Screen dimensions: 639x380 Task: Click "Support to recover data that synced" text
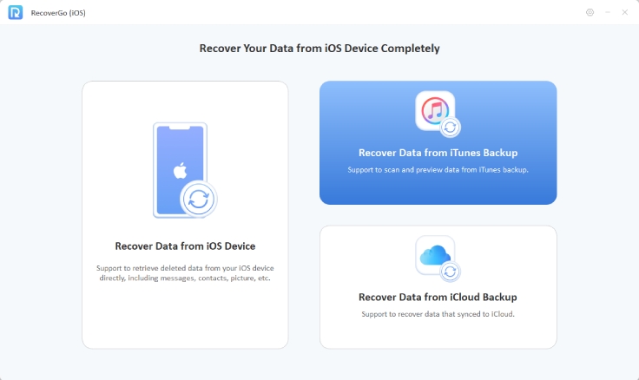tap(438, 314)
